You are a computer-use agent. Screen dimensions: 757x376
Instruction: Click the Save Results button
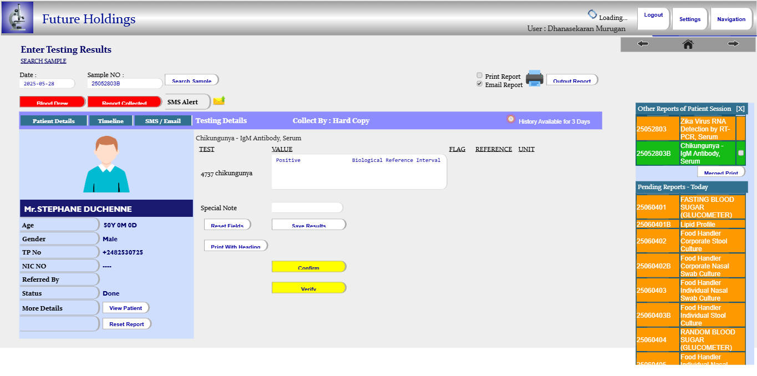click(308, 225)
